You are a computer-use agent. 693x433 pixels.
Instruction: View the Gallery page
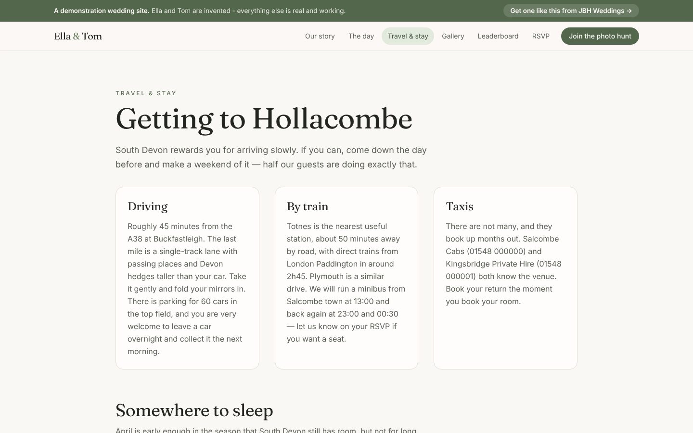(x=453, y=36)
